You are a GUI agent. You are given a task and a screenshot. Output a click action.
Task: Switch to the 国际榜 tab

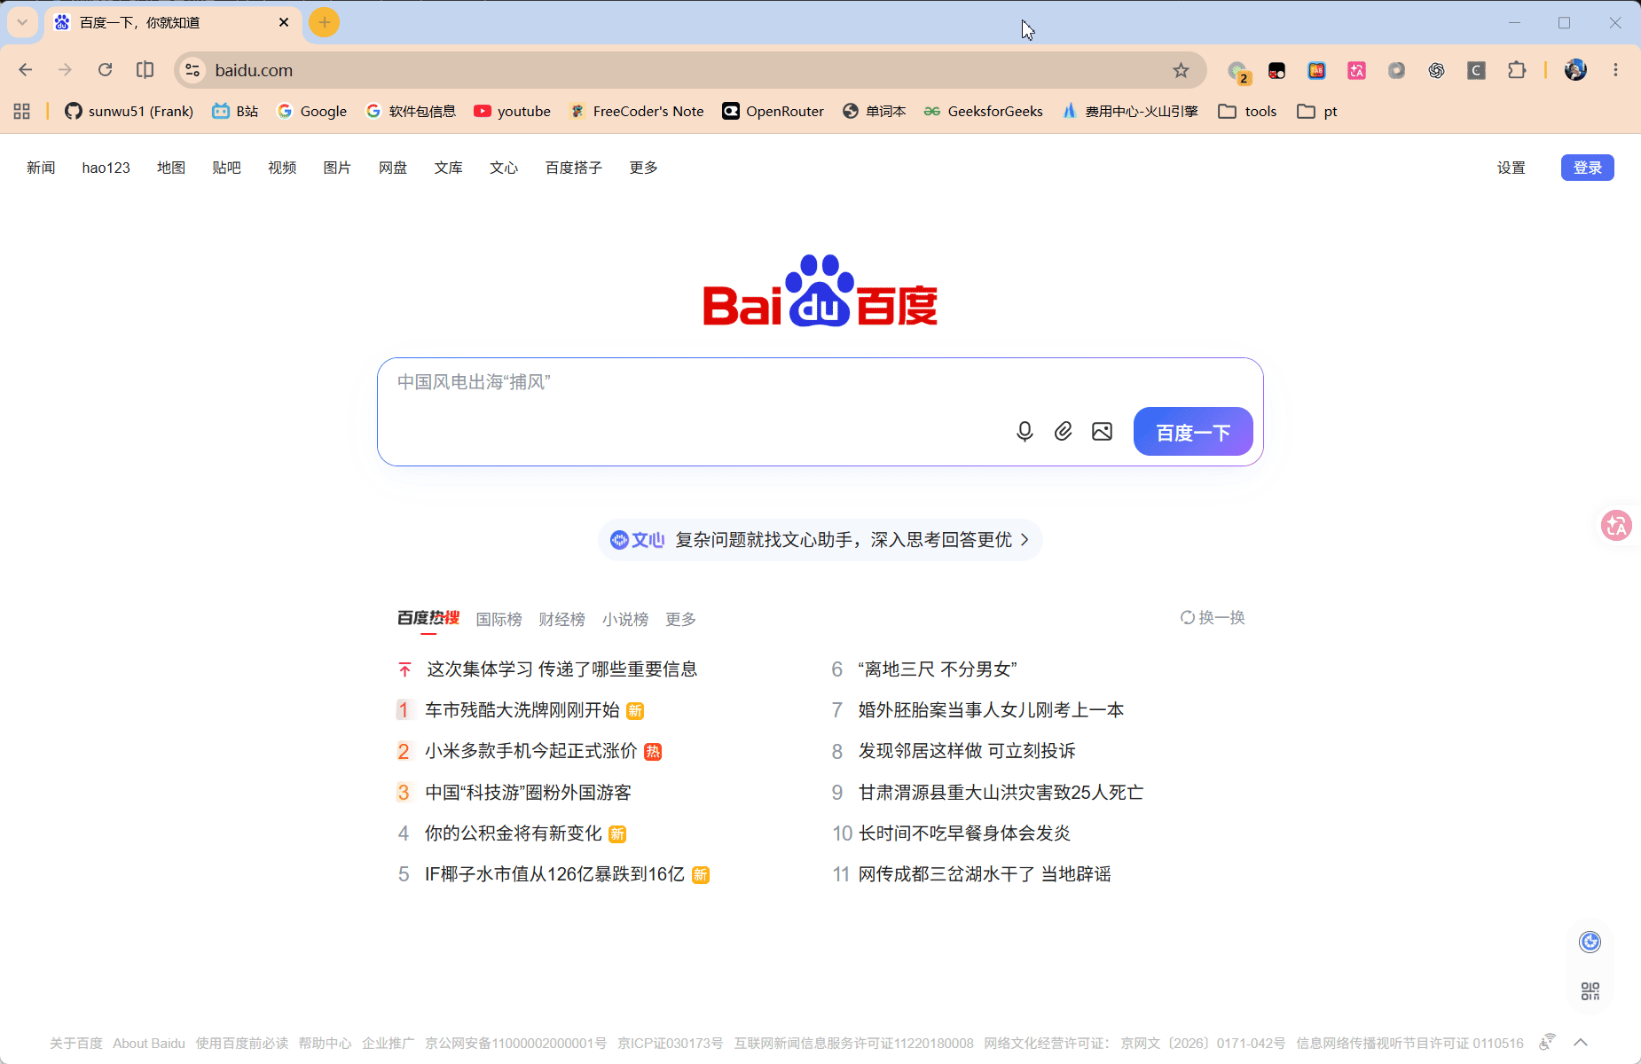[x=499, y=619]
